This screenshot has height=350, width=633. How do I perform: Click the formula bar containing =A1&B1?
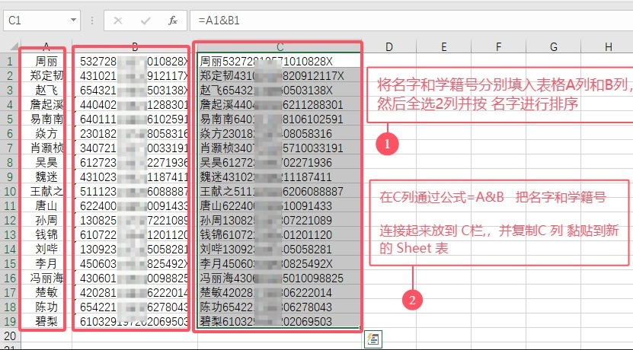tap(412, 20)
